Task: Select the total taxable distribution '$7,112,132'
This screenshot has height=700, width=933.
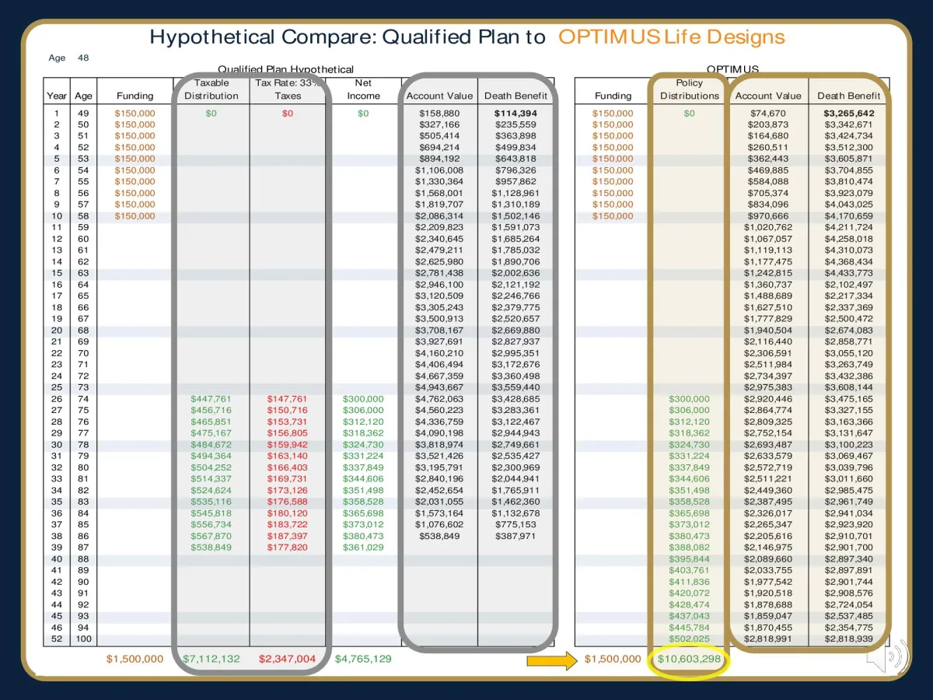Action: 211,659
